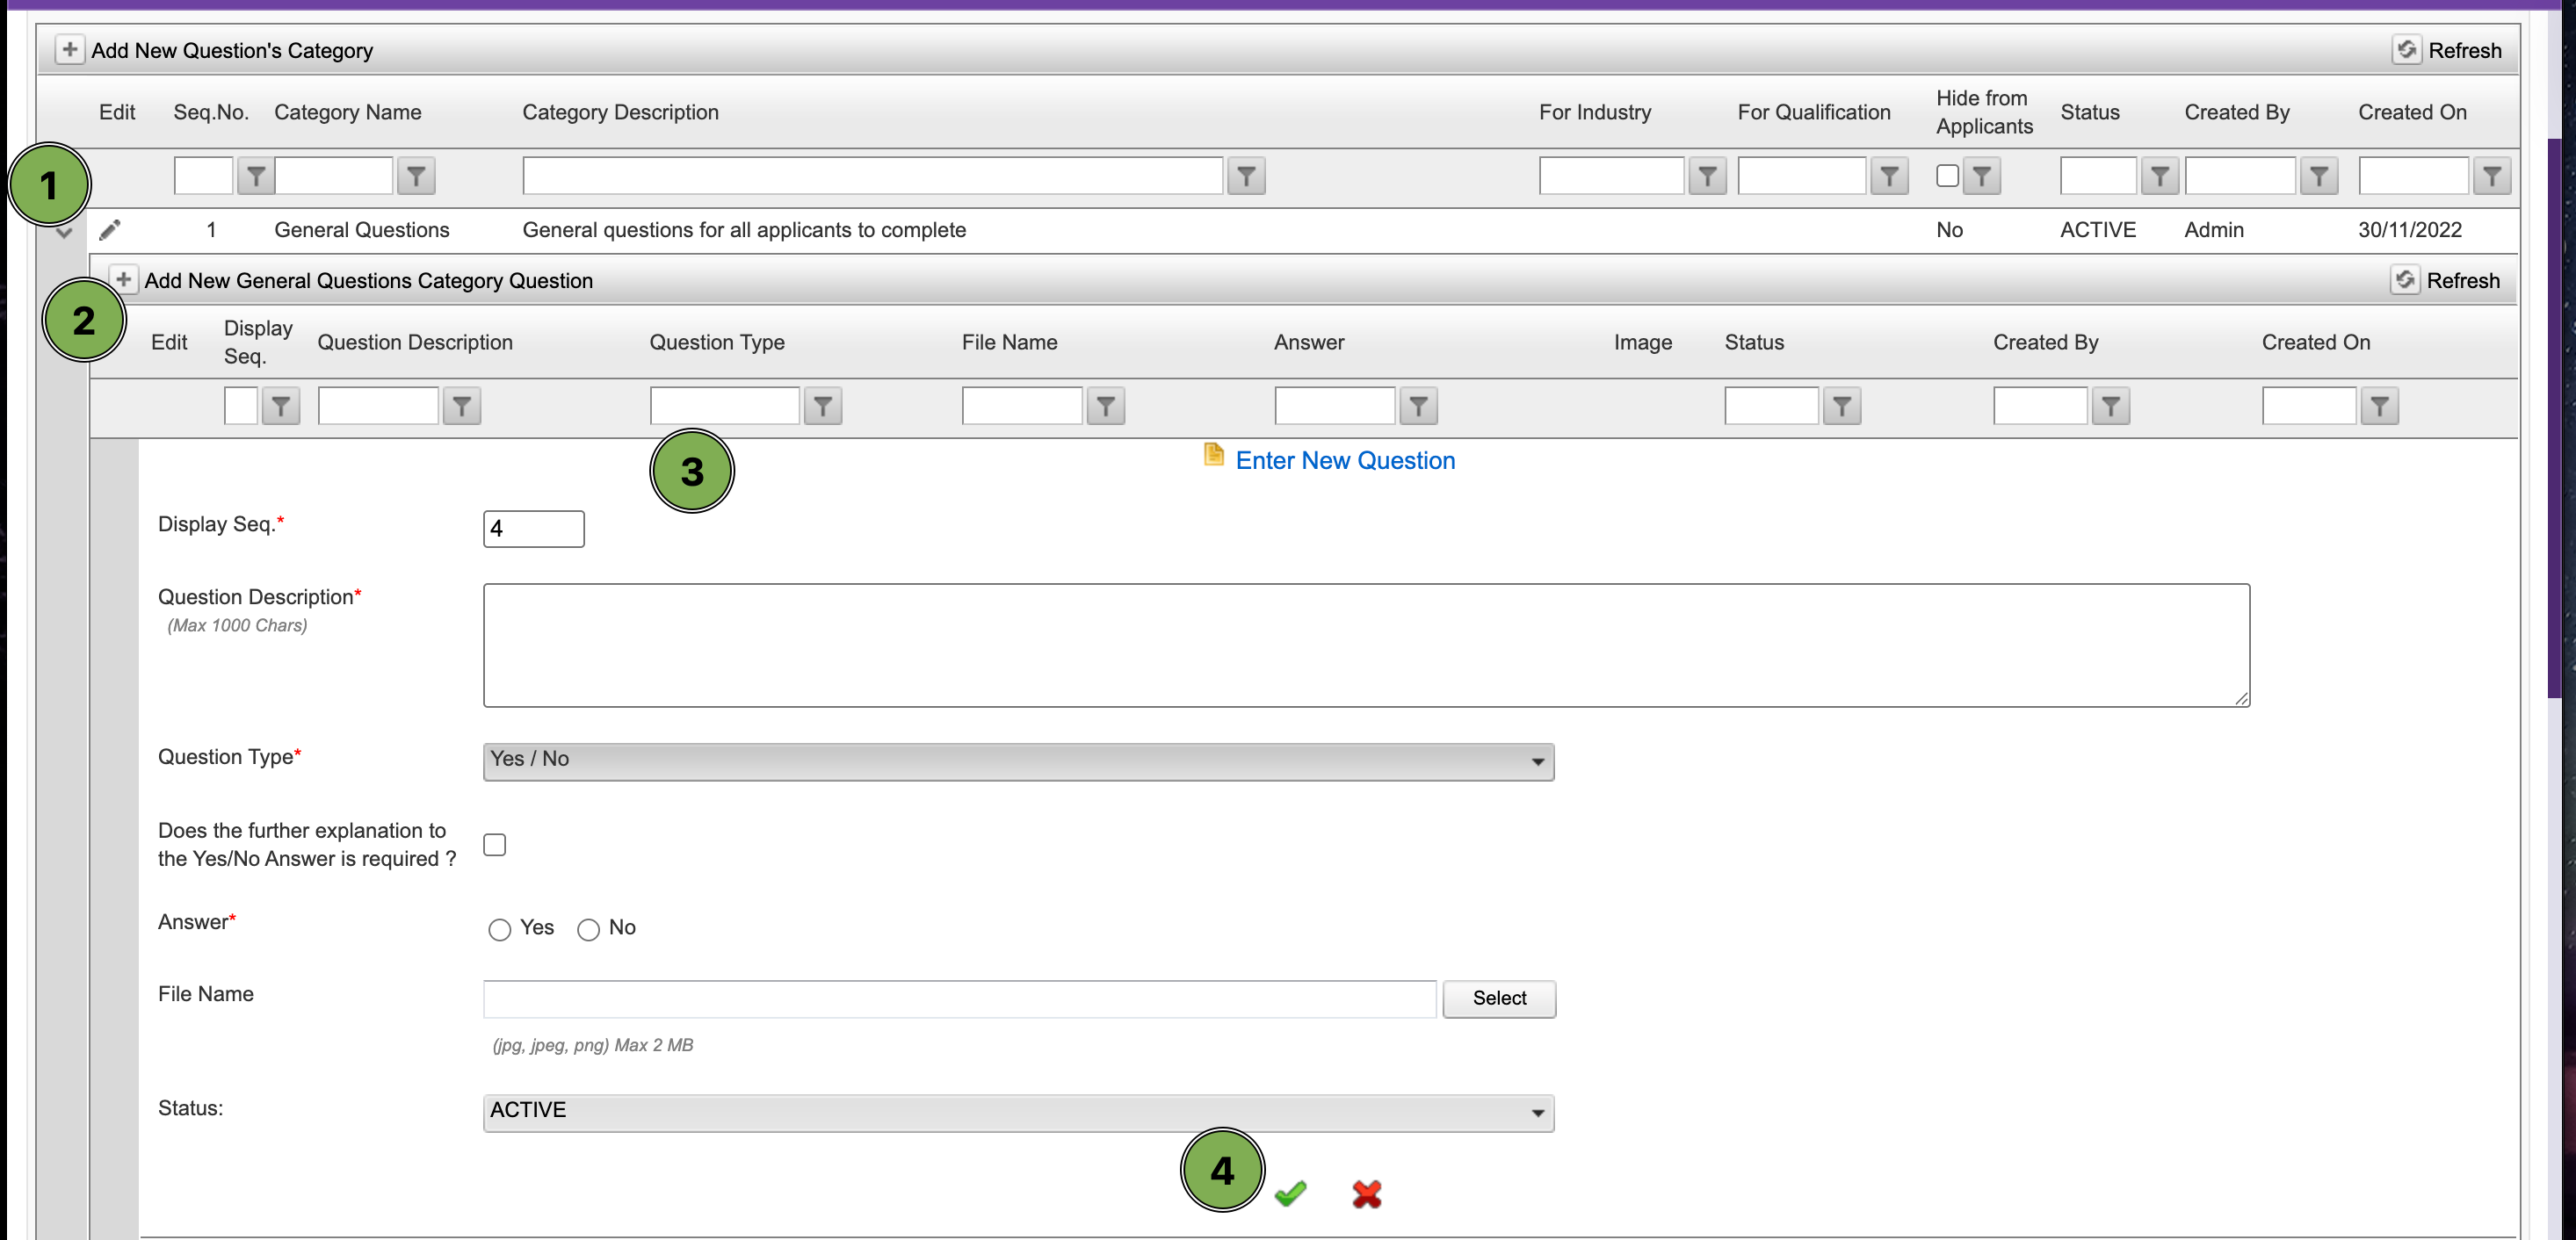The height and width of the screenshot is (1240, 2576).
Task: Open the Status dropdown showing ACTIVE
Action: pos(1018,1114)
